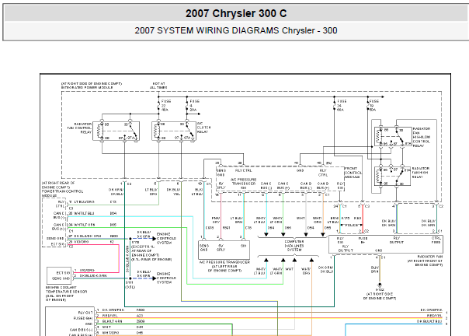The height and width of the screenshot is (336, 469).
Task: Click the 'FUSE 19 50A' label
Action: click(374, 106)
